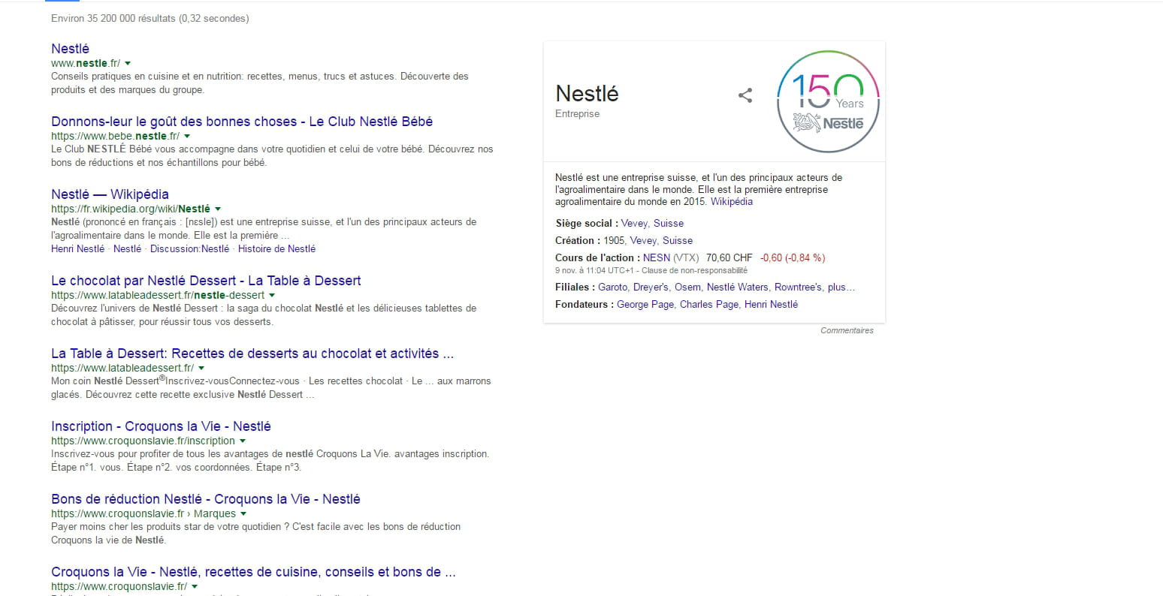Viewport: 1163px width, 596px height.
Task: Open La Table à Dessert: Recettes result
Action: (252, 354)
